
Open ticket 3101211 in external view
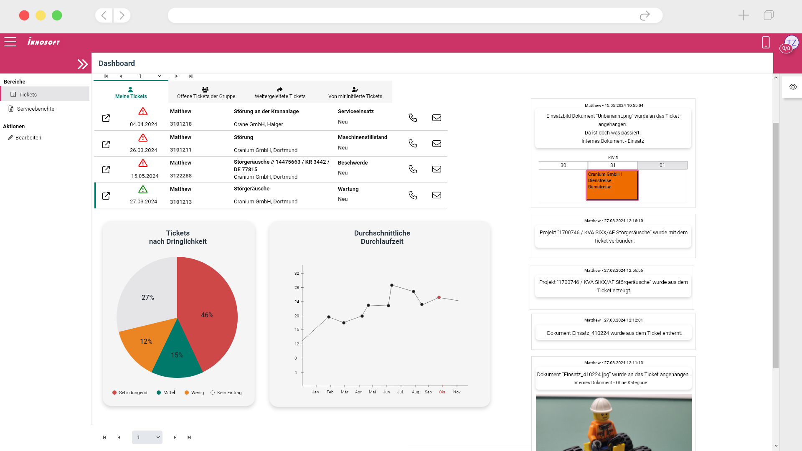[106, 144]
